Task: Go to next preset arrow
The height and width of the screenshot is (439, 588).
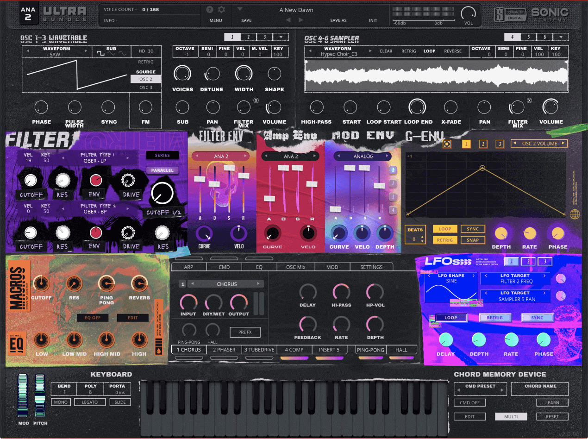Action: pos(300,20)
